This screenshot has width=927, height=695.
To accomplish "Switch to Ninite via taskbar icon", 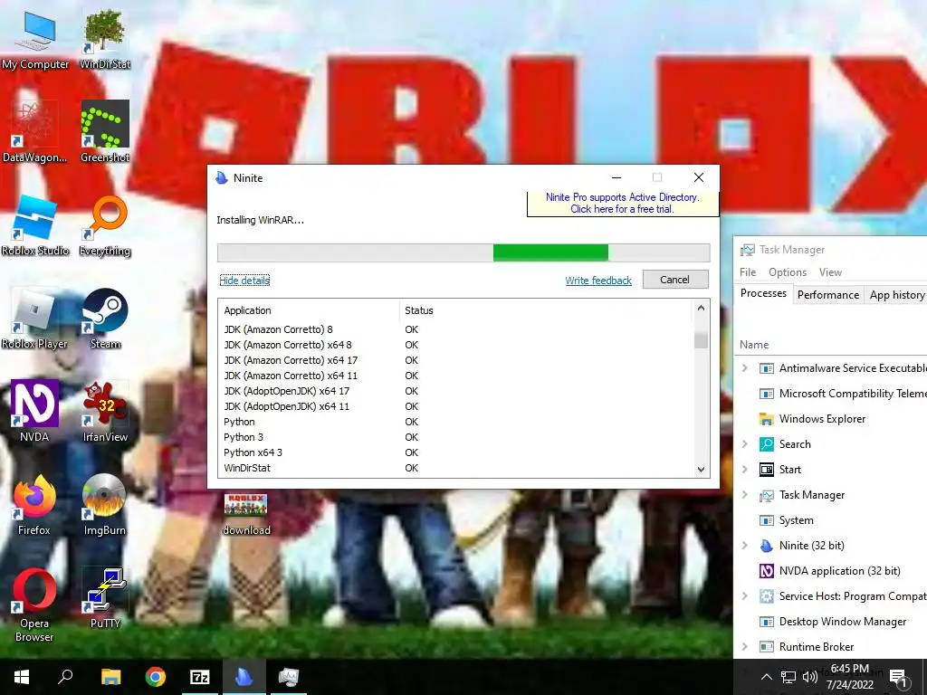I will pyautogui.click(x=244, y=677).
